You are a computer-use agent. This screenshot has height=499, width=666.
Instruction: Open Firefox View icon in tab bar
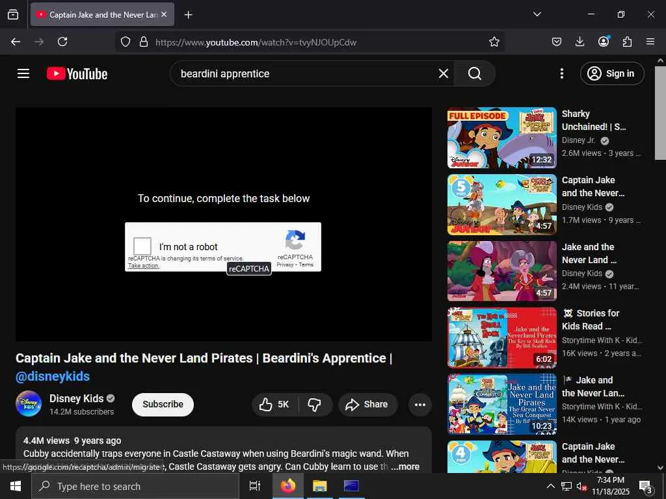[x=13, y=14]
